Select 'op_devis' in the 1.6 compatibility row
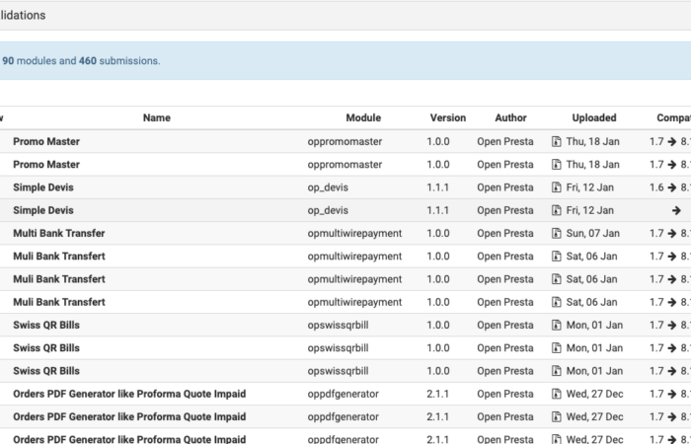The height and width of the screenshot is (444, 691). click(328, 187)
